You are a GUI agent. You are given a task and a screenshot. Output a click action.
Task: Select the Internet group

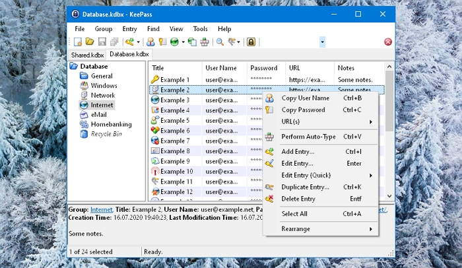point(102,105)
